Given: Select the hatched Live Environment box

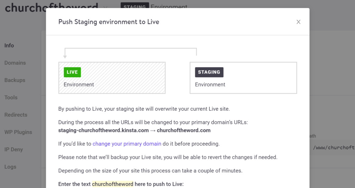Looking at the screenshot, I should (x=112, y=78).
